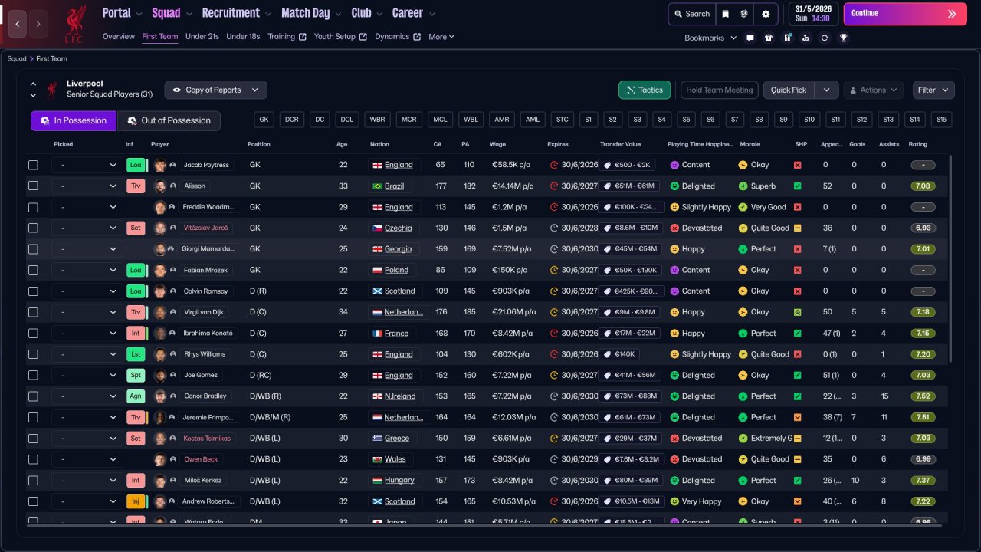Click the Liverpool club crest at top left
981x552 pixels.
pyautogui.click(x=75, y=23)
